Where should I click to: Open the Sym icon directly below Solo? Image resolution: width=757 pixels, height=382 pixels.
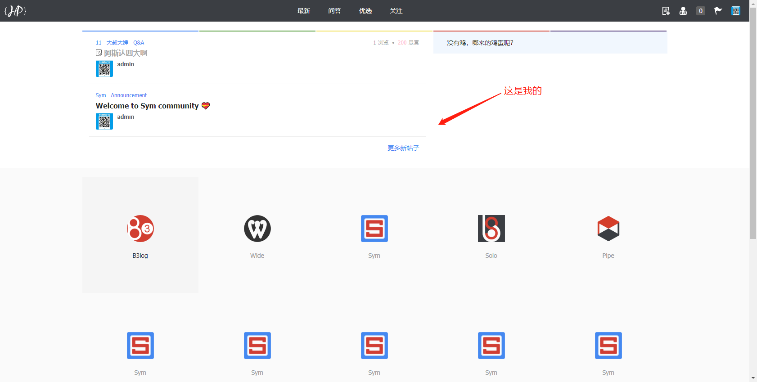[x=491, y=346]
